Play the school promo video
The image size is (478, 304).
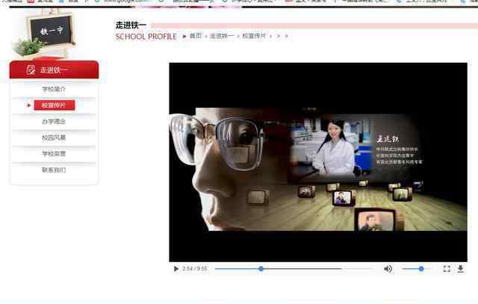tap(176, 269)
